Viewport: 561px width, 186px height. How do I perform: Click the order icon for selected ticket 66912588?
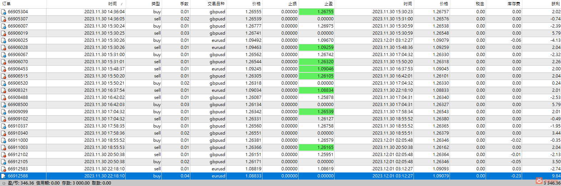point(4,176)
